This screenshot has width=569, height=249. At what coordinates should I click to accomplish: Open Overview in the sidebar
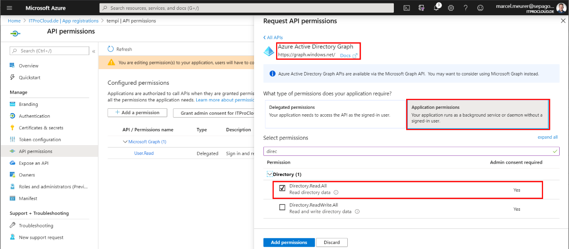click(28, 66)
